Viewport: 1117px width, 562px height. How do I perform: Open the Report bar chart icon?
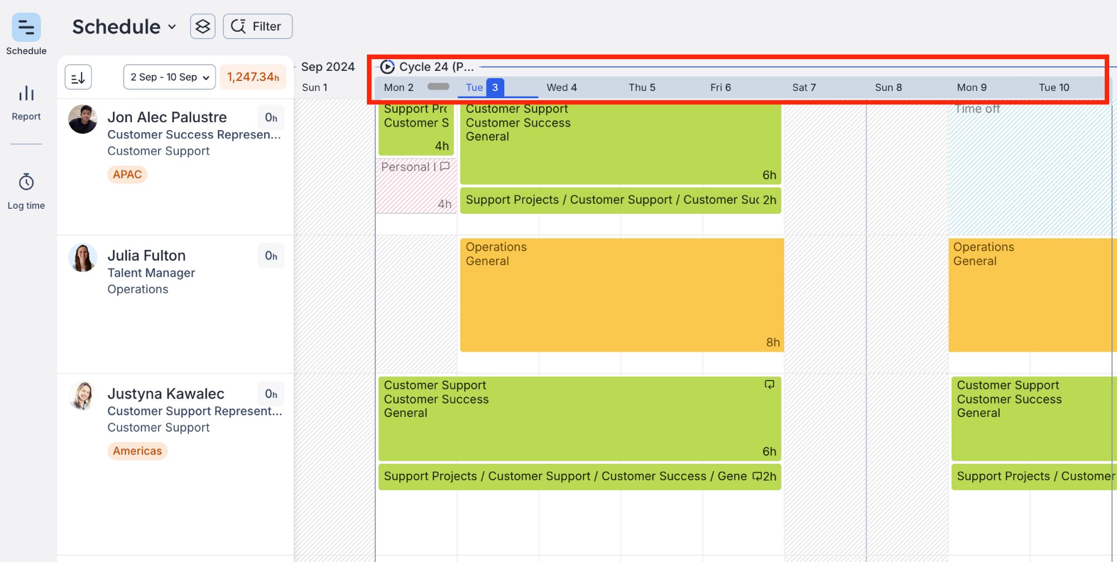[26, 94]
